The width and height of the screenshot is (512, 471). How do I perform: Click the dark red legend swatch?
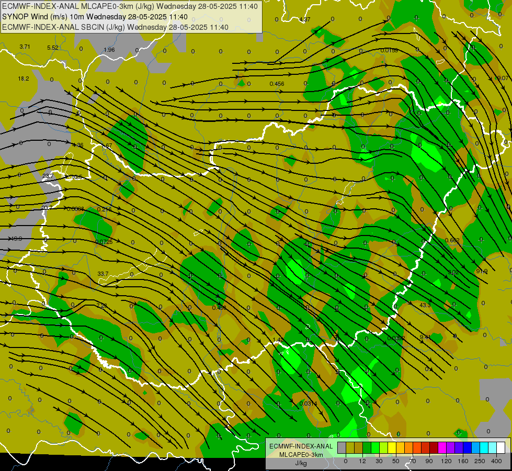tap(434, 447)
